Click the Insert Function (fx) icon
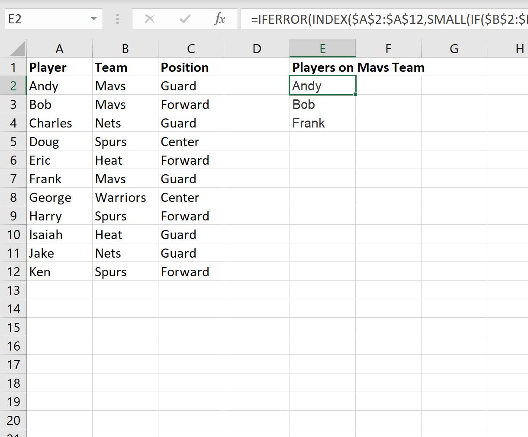The image size is (528, 437). pos(220,19)
